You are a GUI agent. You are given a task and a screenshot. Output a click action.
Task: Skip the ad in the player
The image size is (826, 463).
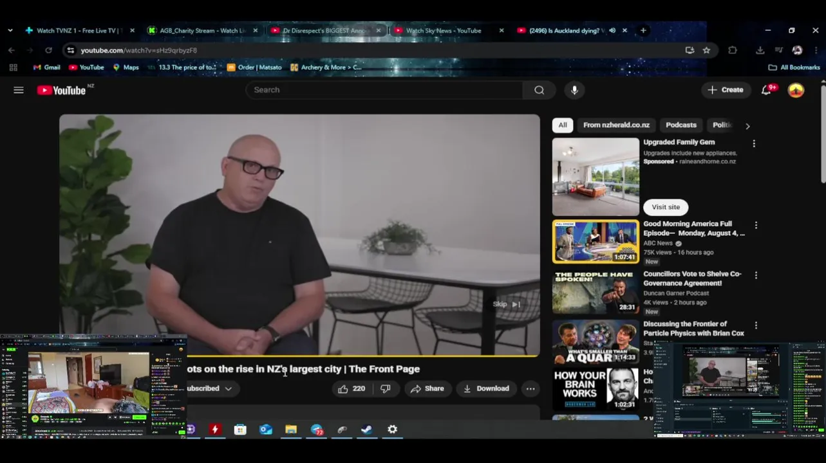507,304
